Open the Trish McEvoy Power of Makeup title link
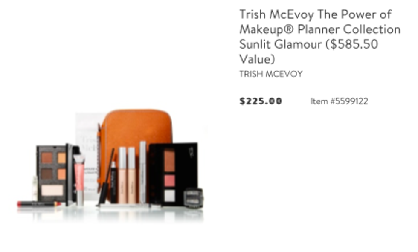The height and width of the screenshot is (252, 418). pos(319,37)
